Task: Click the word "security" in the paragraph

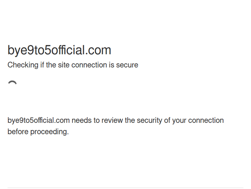Action: tap(150, 121)
